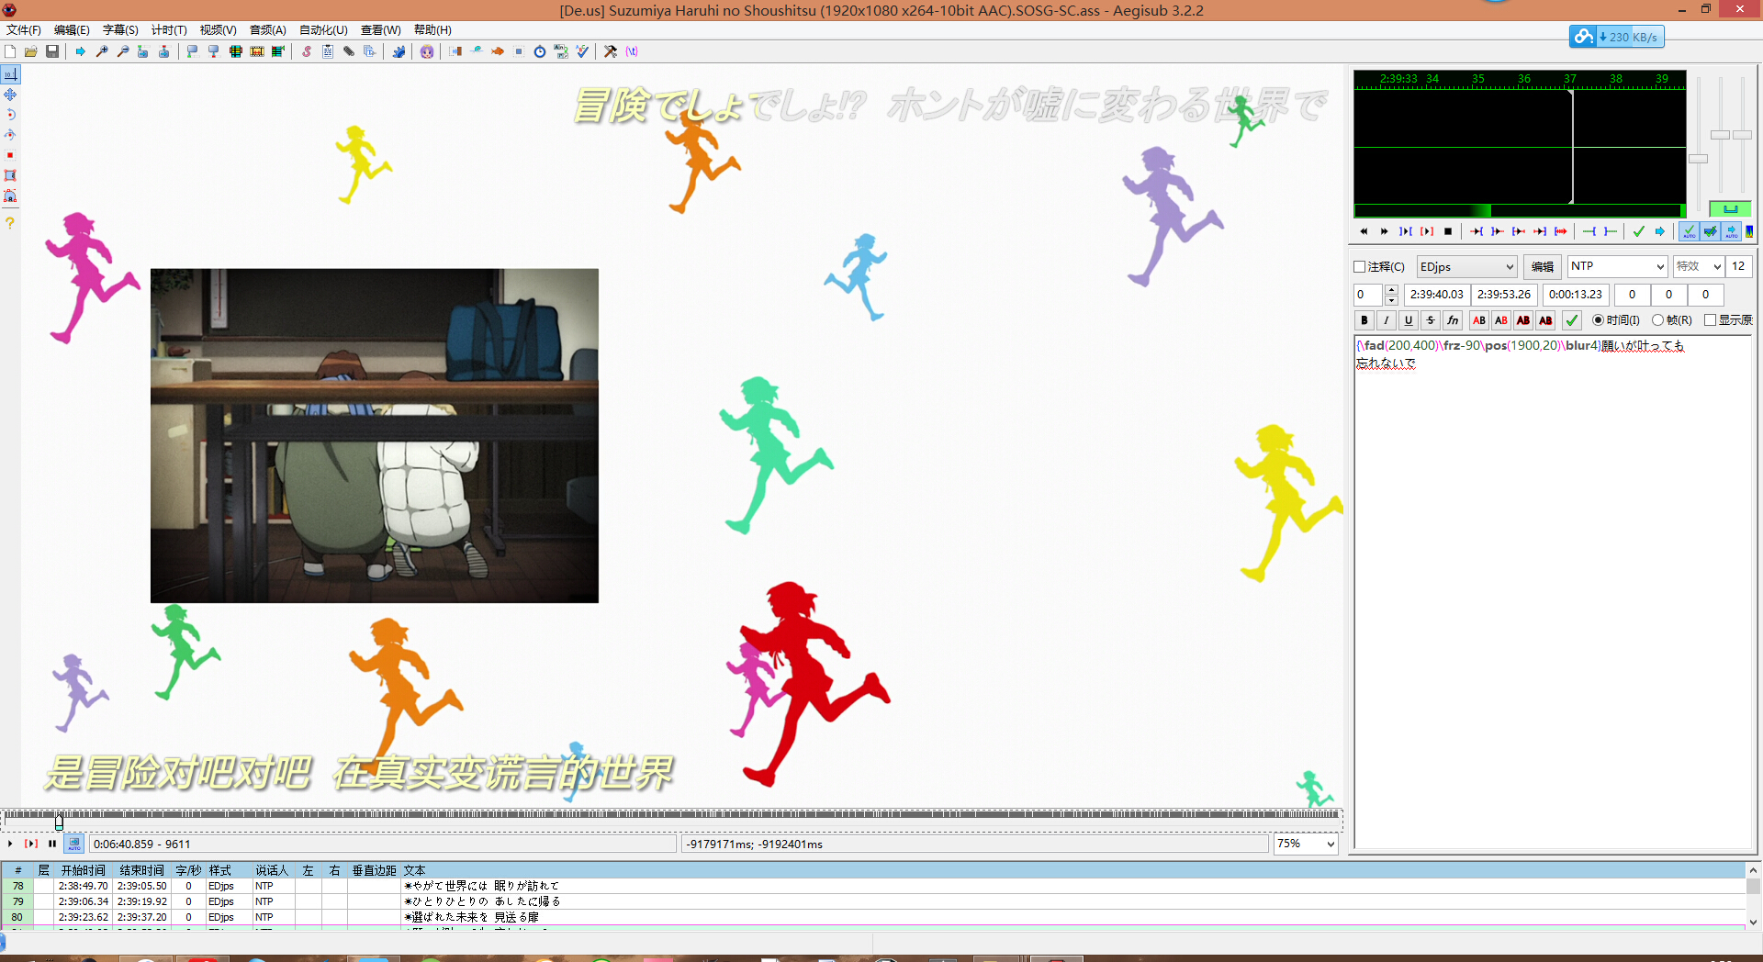
Task: Toggle italics with the I button
Action: [1387, 320]
